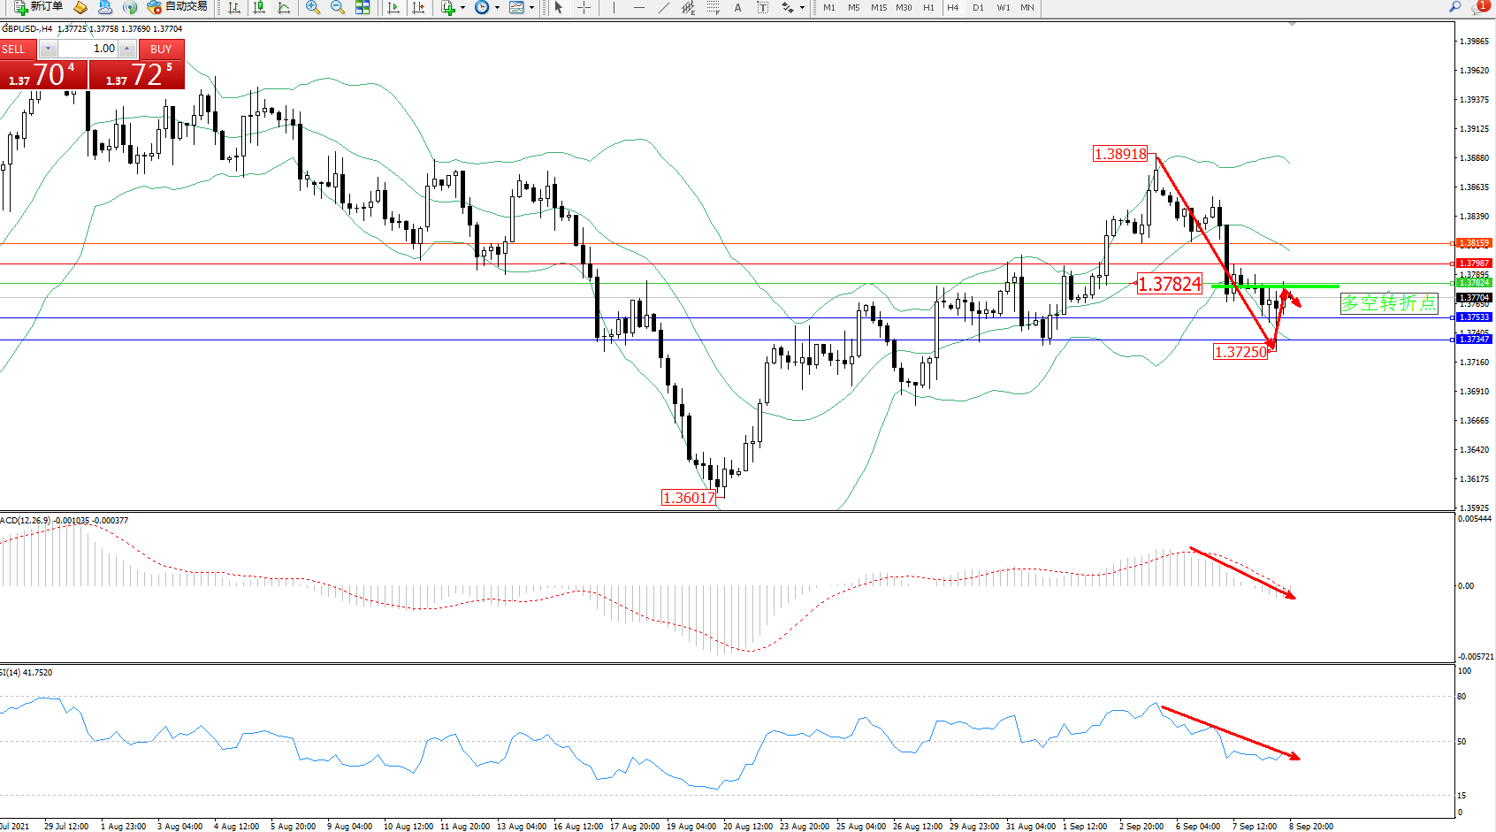Switch to the M15 timeframe
This screenshot has height=832, width=1496.
coord(878,7)
